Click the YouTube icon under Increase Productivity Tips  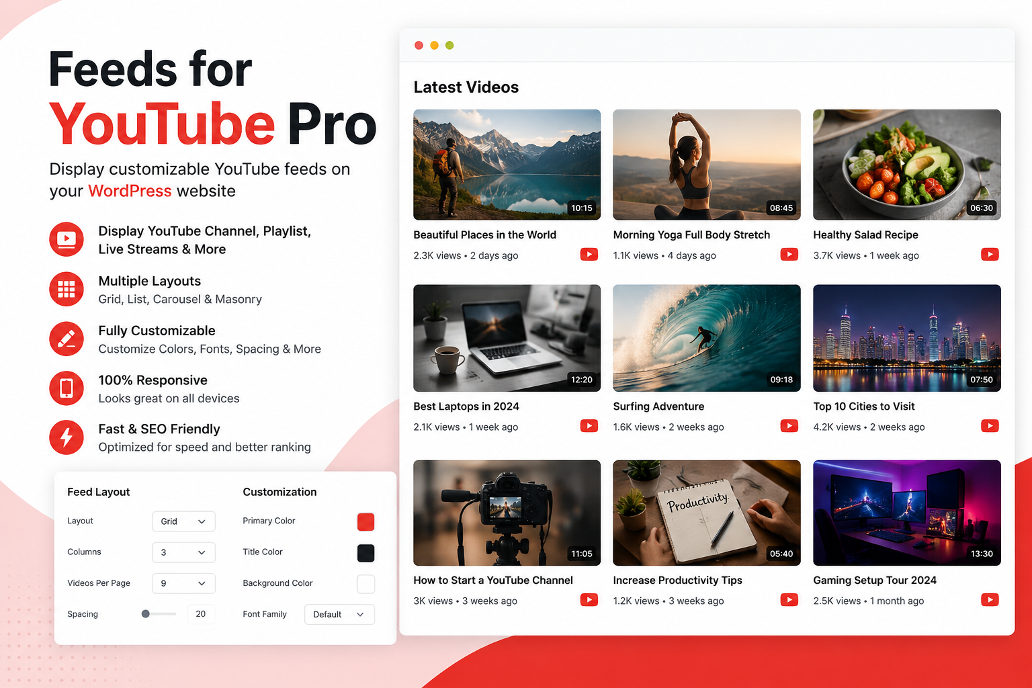pyautogui.click(x=789, y=600)
